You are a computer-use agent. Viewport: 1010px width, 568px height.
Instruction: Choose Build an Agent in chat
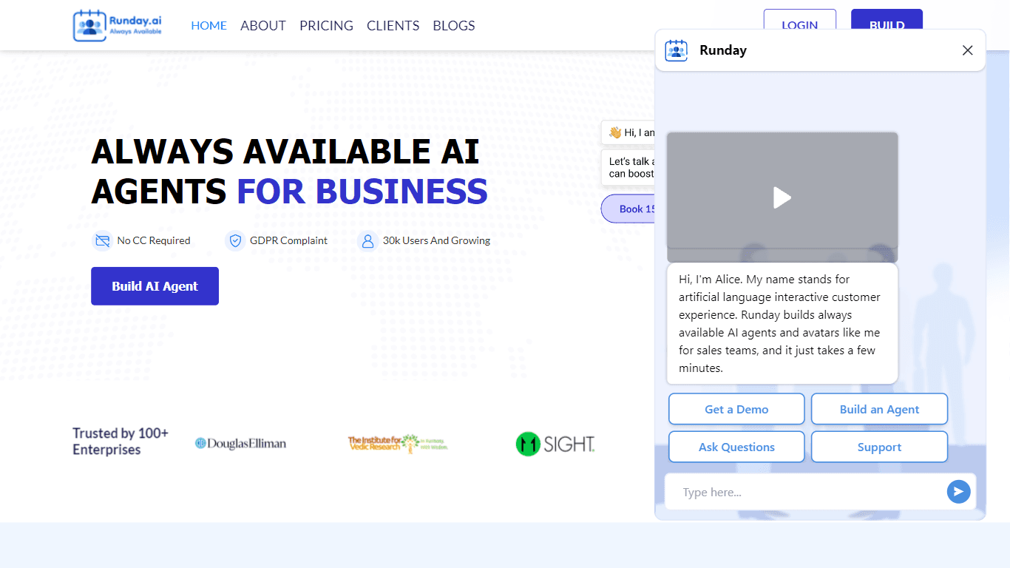(879, 409)
